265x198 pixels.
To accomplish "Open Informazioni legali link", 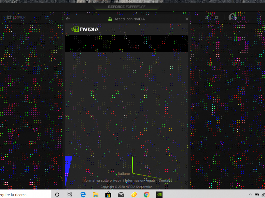I will pyautogui.click(x=140, y=181).
